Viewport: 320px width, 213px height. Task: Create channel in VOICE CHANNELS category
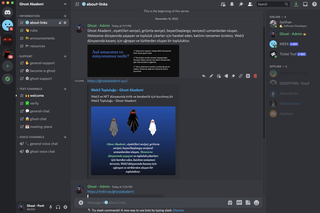(65, 137)
